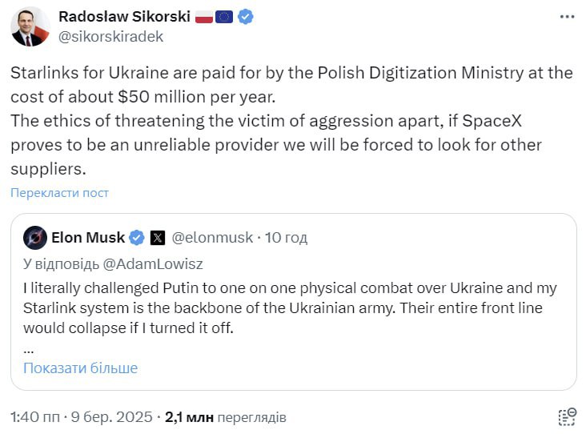586x434 pixels.
Task: Click the Radoslaw Sikorski display name
Action: click(123, 17)
